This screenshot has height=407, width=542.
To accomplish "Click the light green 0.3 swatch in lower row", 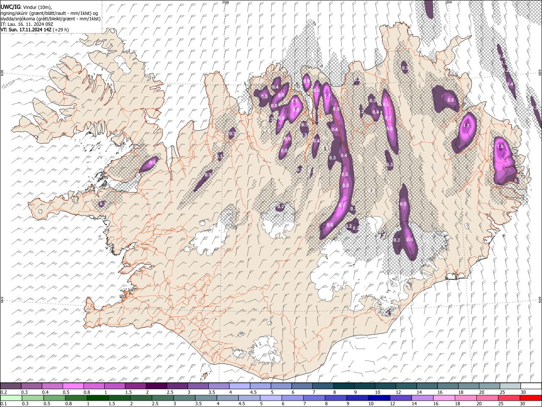I will tap(33, 398).
